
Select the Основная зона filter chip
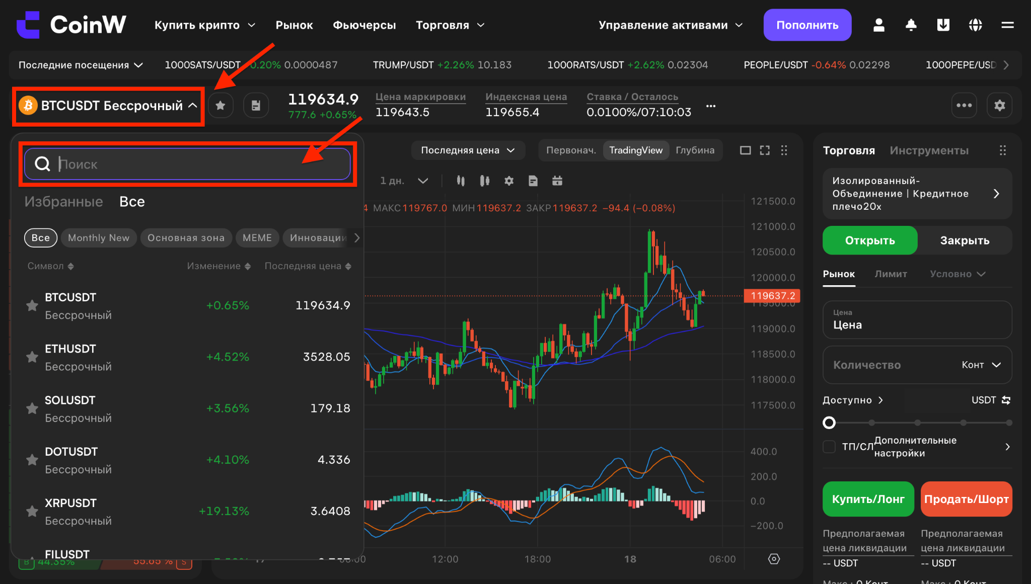point(186,237)
